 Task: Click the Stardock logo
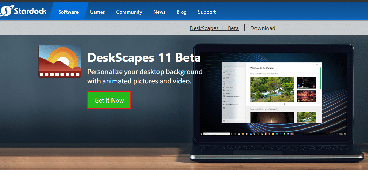tap(23, 11)
